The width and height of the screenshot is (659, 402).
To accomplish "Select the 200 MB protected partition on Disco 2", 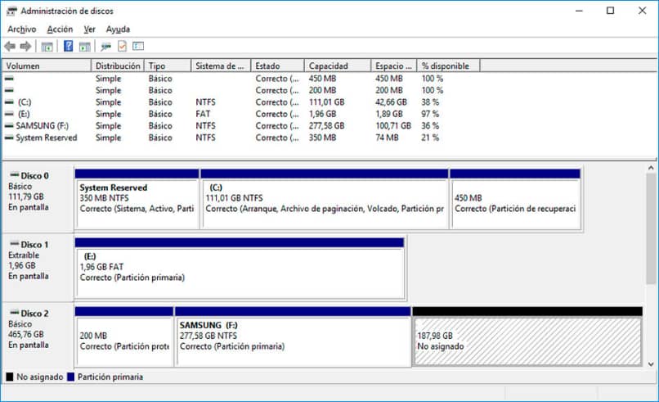I will (x=124, y=337).
